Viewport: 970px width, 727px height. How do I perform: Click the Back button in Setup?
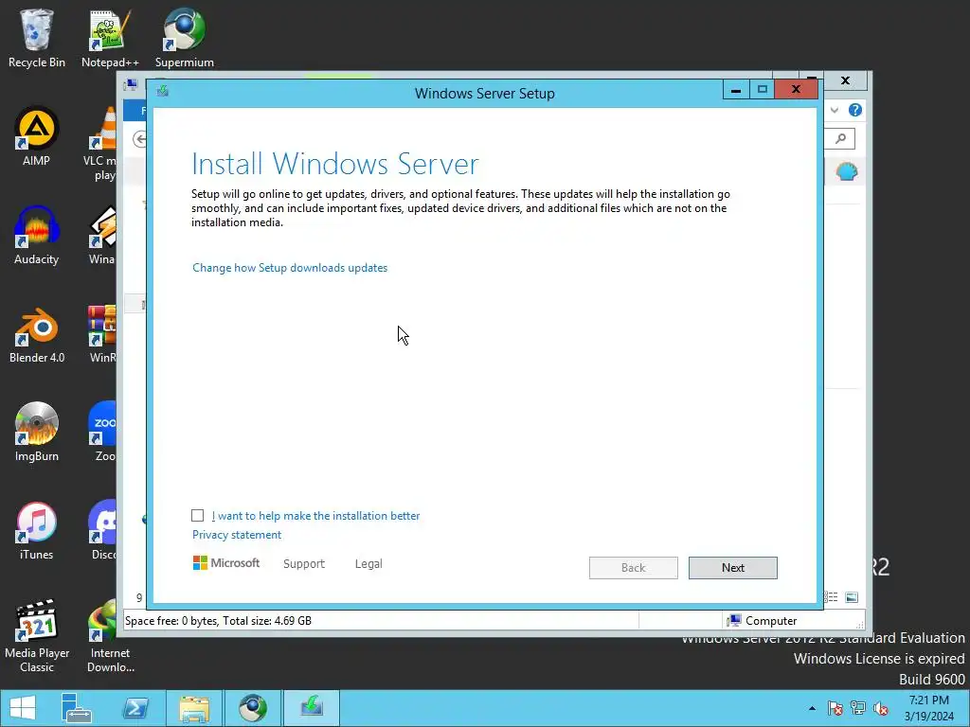tap(634, 568)
